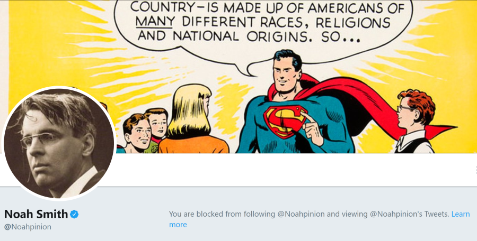
Task: Click the two smiling boys in banner
Action: [x=146, y=129]
